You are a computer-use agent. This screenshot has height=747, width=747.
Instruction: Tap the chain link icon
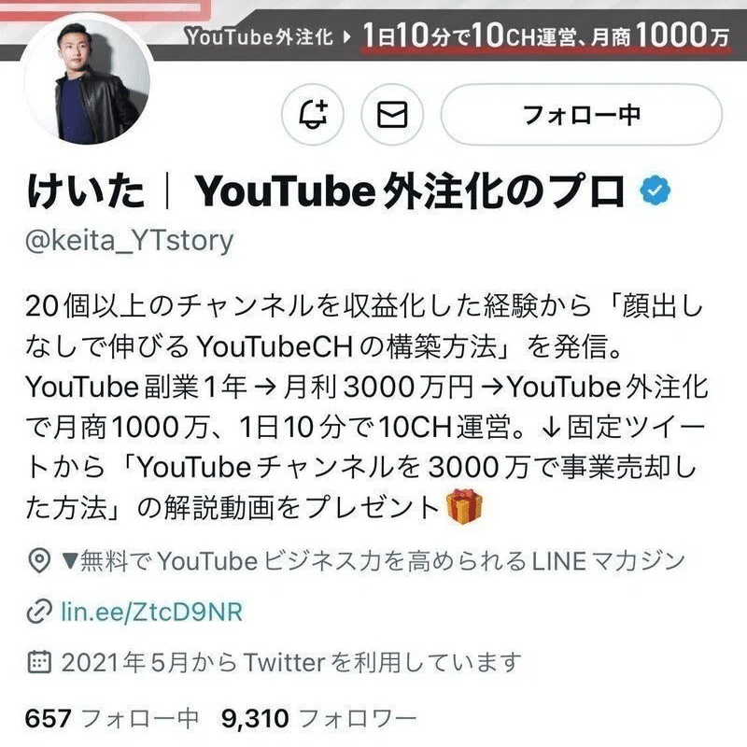39,613
